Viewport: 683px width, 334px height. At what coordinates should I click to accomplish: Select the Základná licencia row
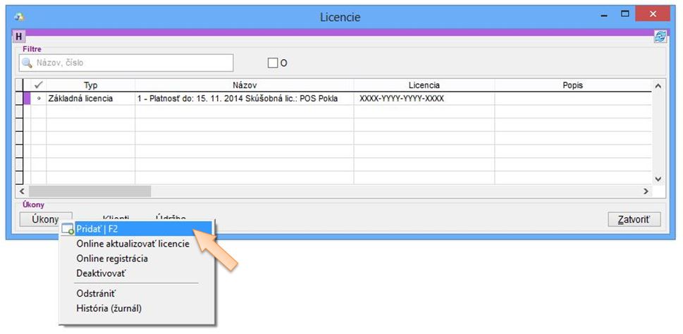[x=80, y=99]
